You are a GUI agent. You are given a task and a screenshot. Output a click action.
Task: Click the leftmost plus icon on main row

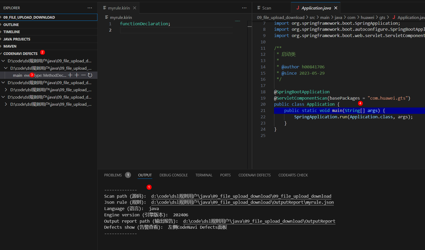(70, 75)
